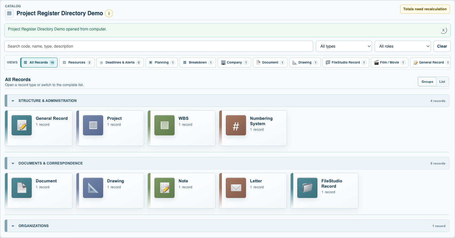Open the Document card title in Documents group
455x238 pixels.
coord(46,181)
